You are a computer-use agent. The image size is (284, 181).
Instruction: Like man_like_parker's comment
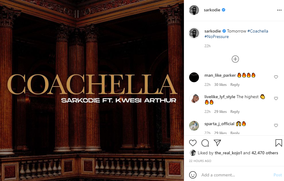pos(276,77)
